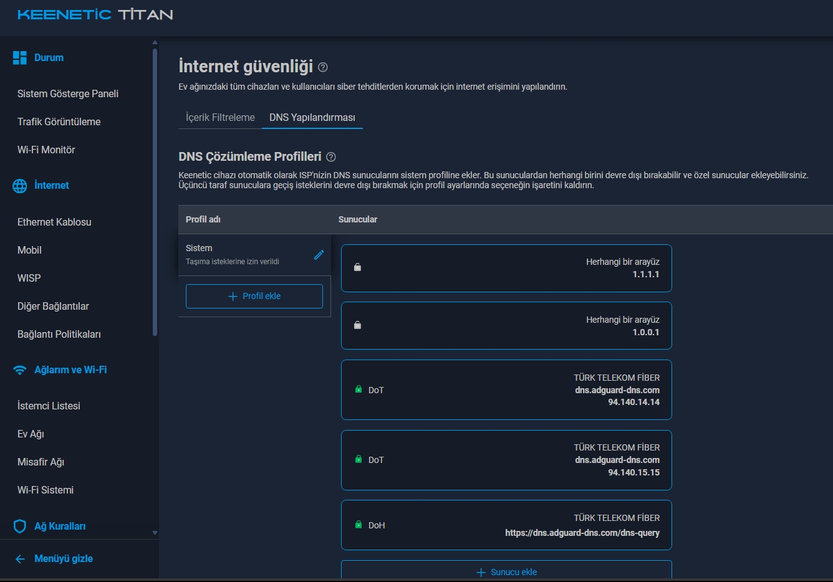833x582 pixels.
Task: Select the 1.0.0.1 DNS server entry
Action: [506, 326]
